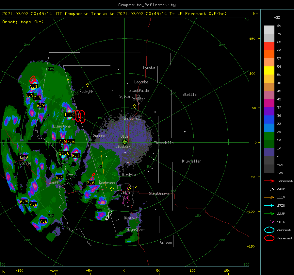Pick the purple swatch on dBZ scale
The image size is (294, 275).
coord(269,111)
